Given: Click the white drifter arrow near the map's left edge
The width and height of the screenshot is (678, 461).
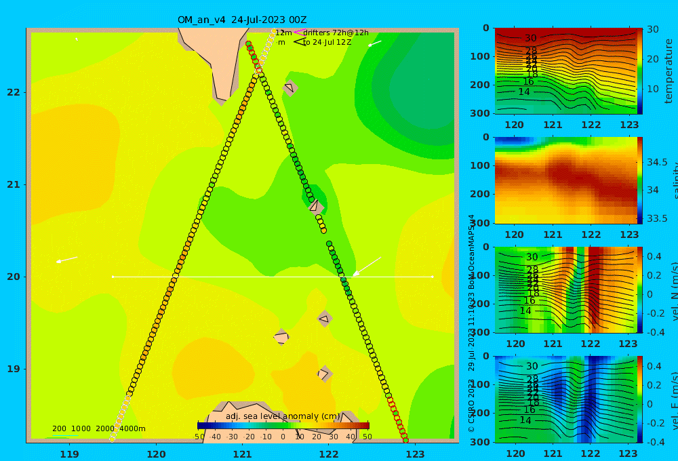Looking at the screenshot, I should pyautogui.click(x=66, y=260).
